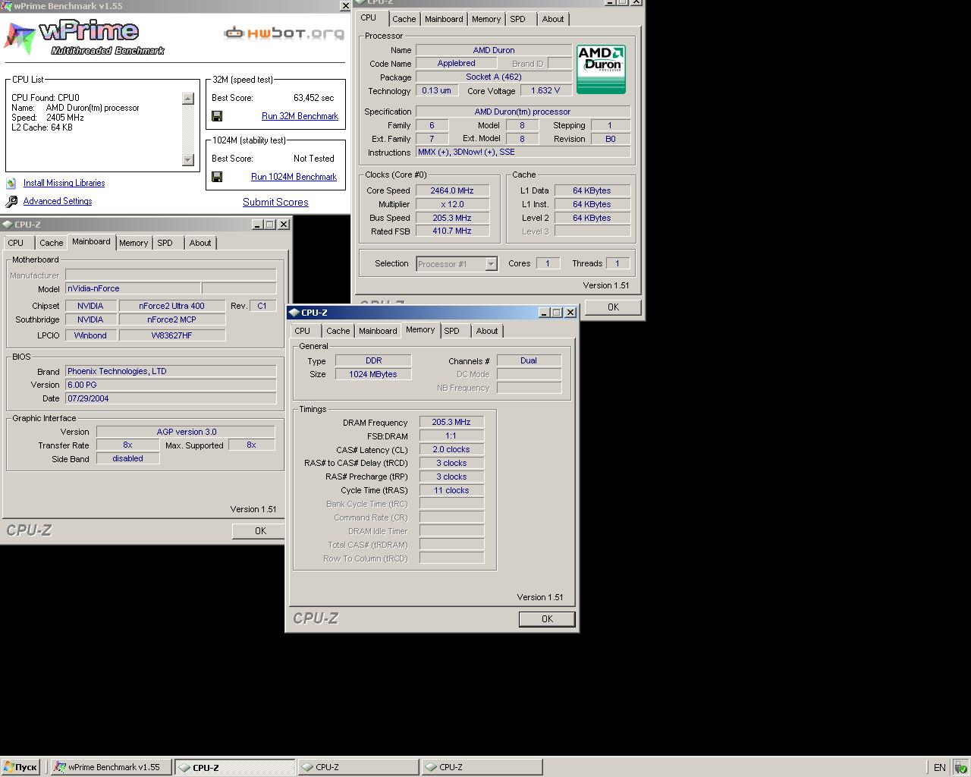
Task: Click the EN language indicator in tray
Action: pyautogui.click(x=939, y=767)
